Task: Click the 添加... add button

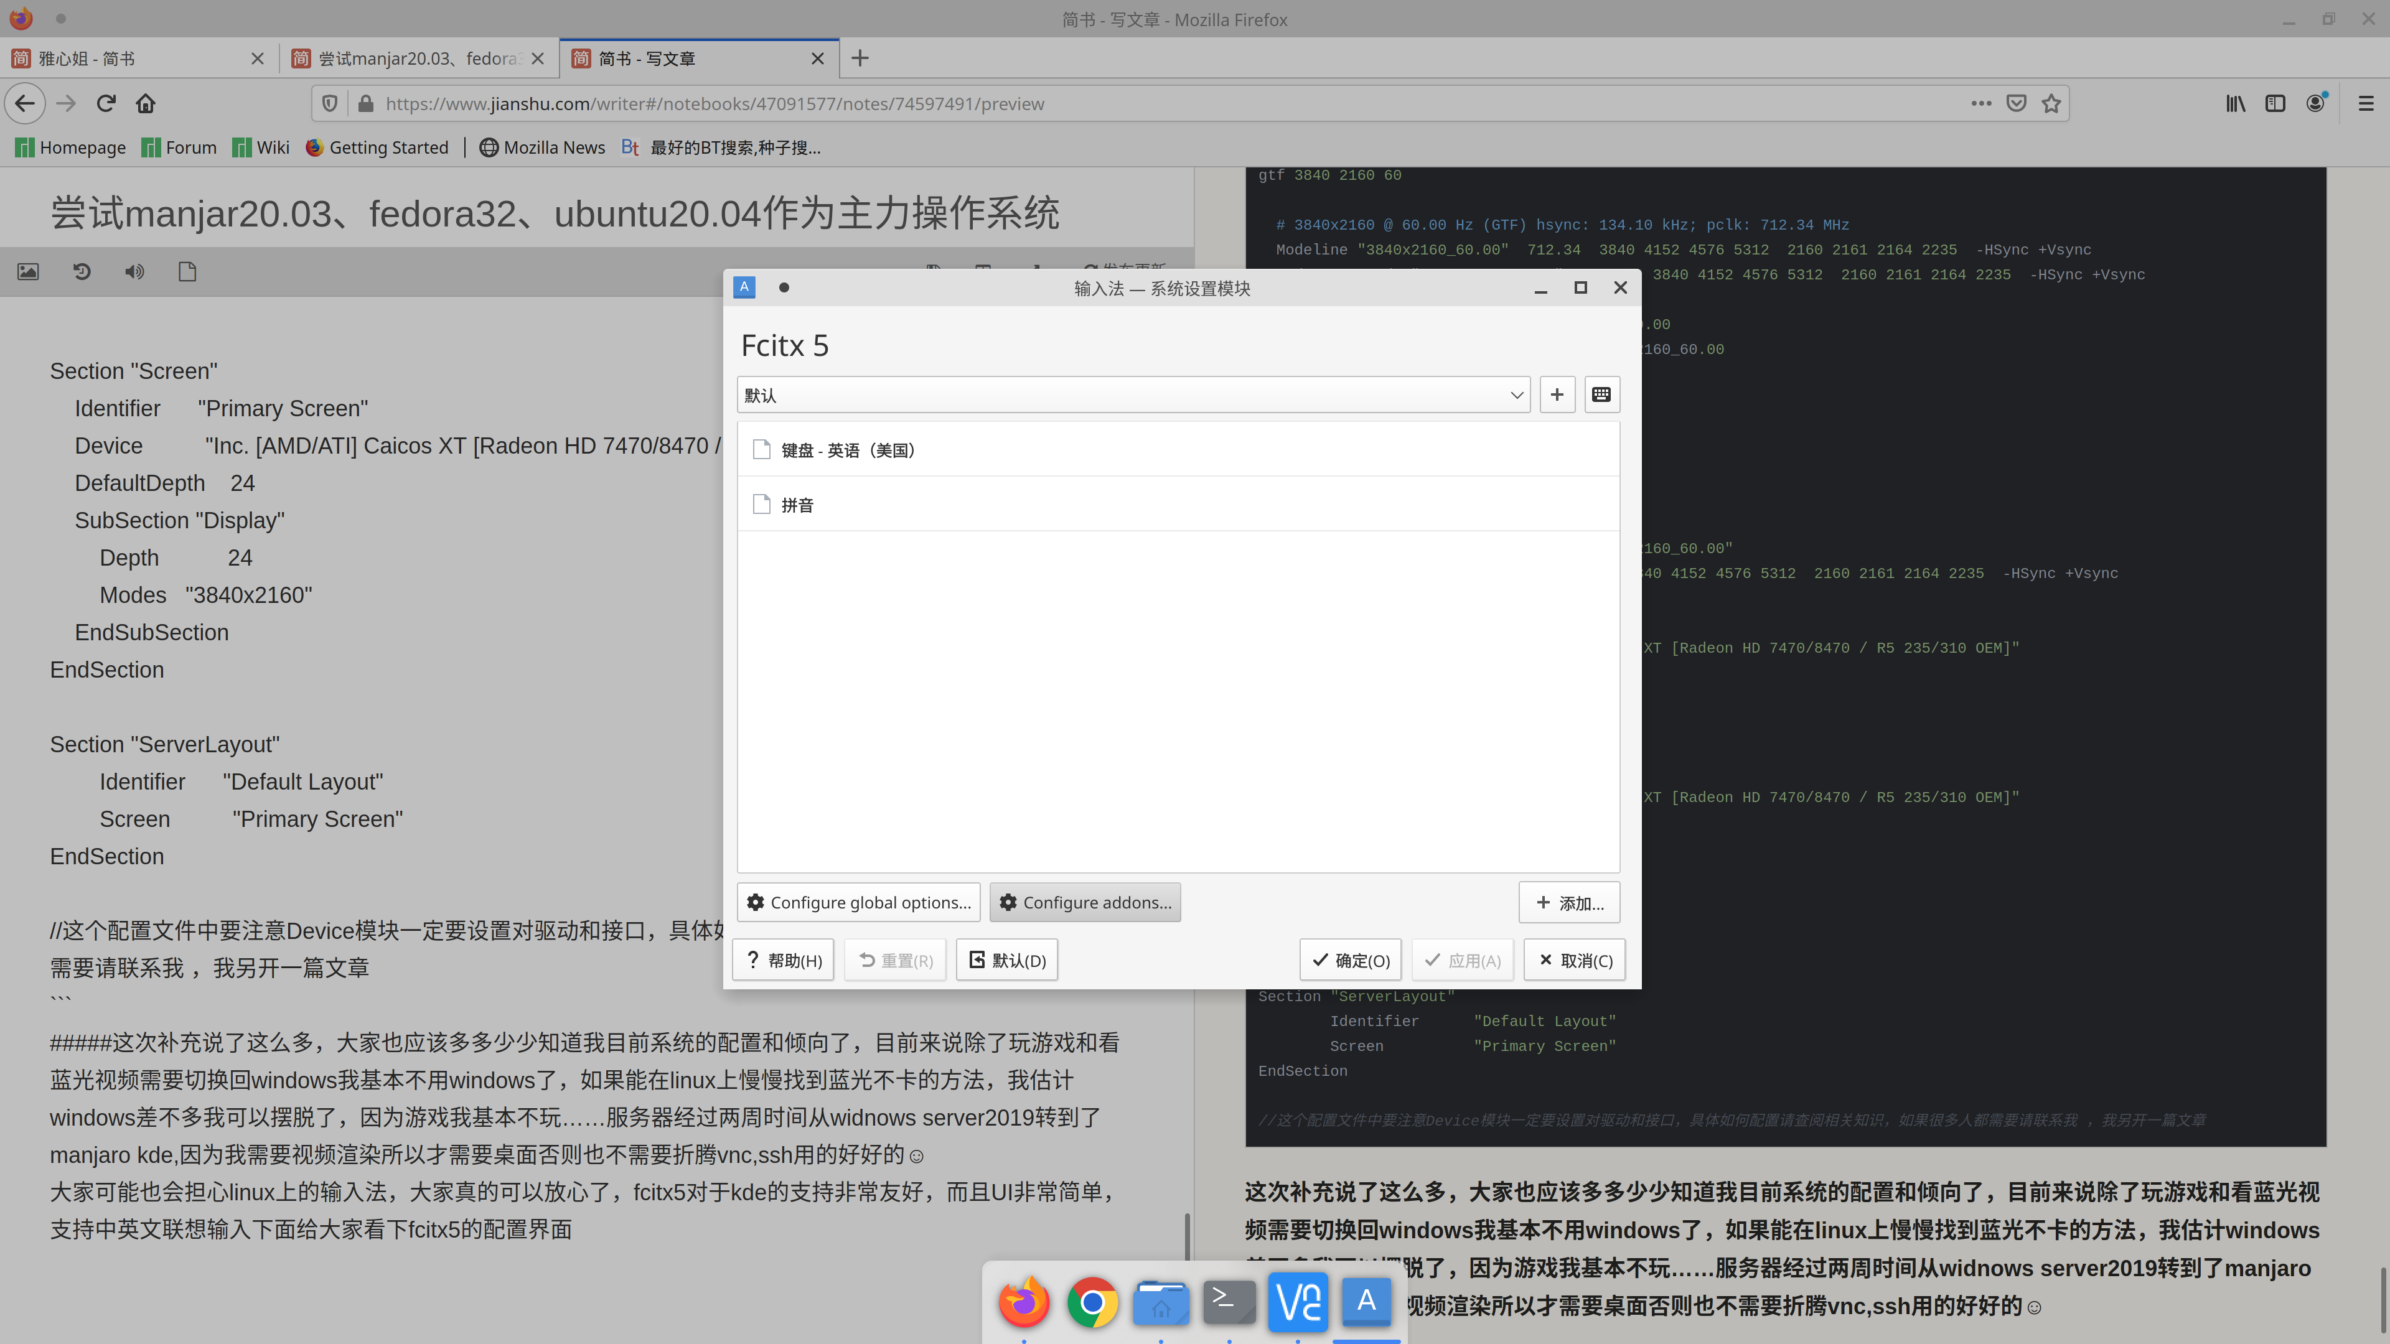Action: [1569, 902]
